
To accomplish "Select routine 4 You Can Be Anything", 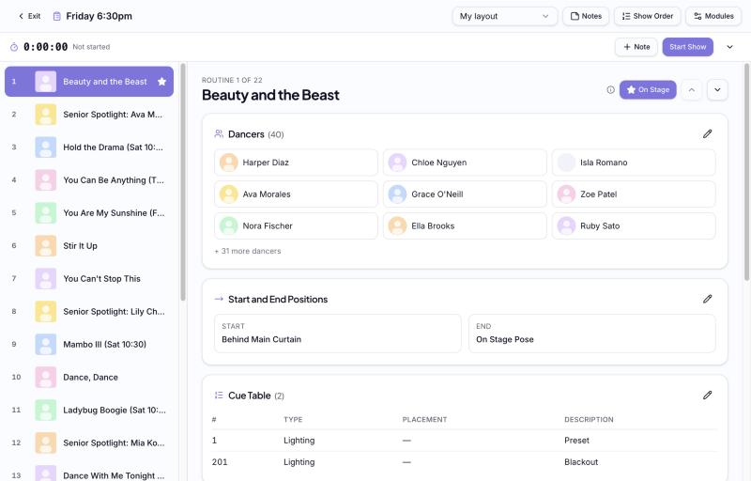I will [89, 180].
